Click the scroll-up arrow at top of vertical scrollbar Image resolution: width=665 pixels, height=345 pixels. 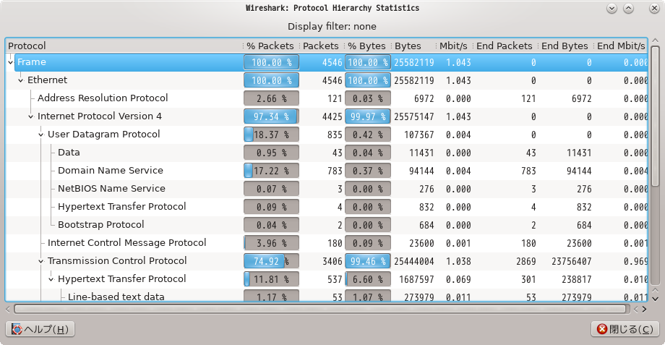pos(656,41)
